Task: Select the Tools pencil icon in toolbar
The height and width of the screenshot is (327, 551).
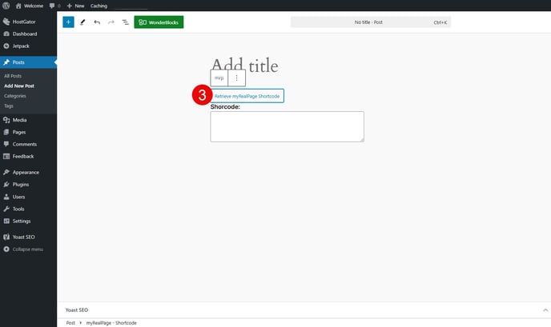Action: pyautogui.click(x=82, y=22)
